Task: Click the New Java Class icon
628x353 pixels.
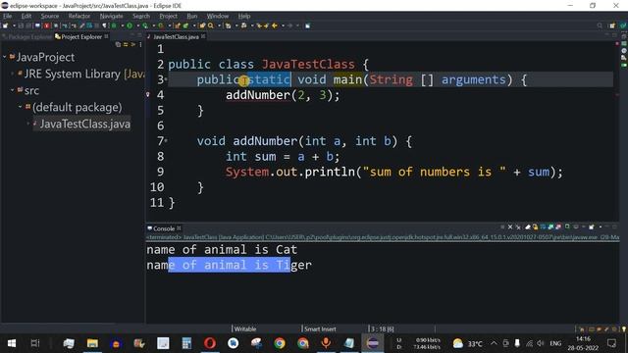Action: click(185, 25)
